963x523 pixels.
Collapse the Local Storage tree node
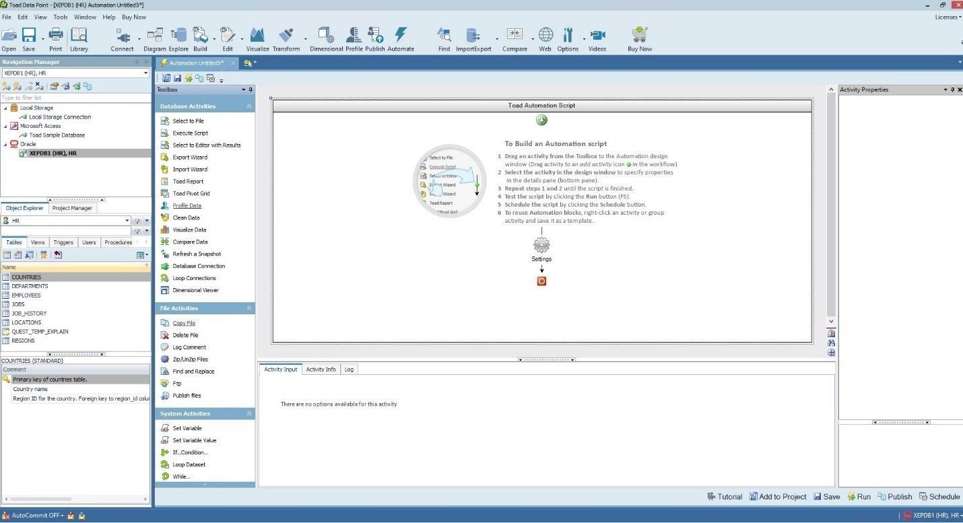click(6, 108)
